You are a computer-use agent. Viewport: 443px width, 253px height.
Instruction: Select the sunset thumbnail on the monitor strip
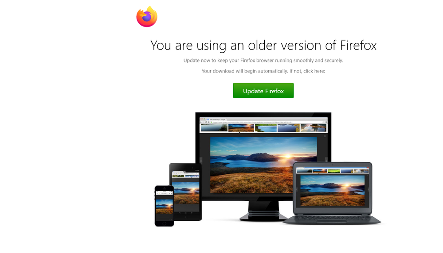click(x=241, y=128)
